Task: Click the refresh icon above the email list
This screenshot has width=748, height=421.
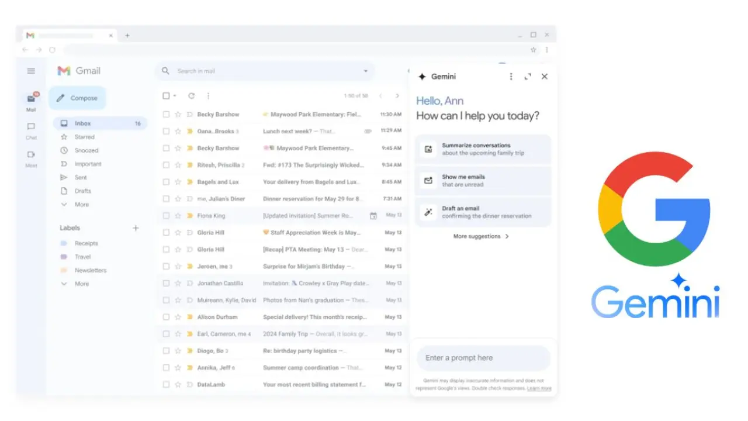Action: pyautogui.click(x=191, y=96)
